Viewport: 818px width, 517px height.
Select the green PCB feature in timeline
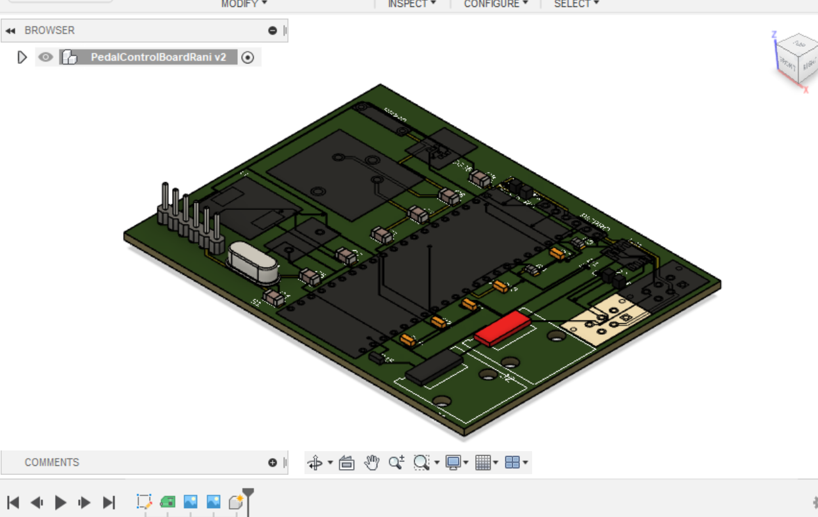coord(168,502)
